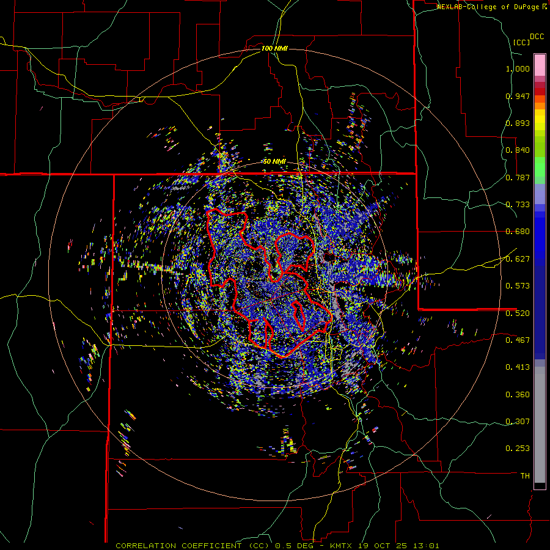
Task: Pick the gray segment of the color scale
Action: coord(540,425)
